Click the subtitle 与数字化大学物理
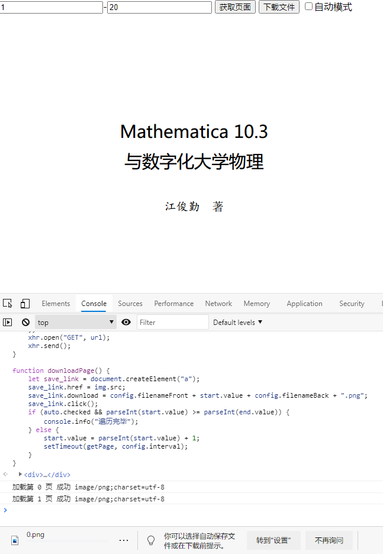Viewport: 383px width, 554px height. click(194, 162)
